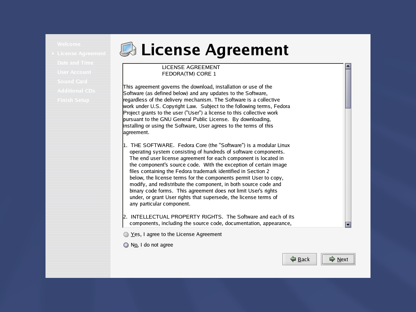Click '2. INTELLECTUAL PROPERTY RIGHTS.' heading
The width and height of the screenshot is (416, 312).
coord(173,217)
